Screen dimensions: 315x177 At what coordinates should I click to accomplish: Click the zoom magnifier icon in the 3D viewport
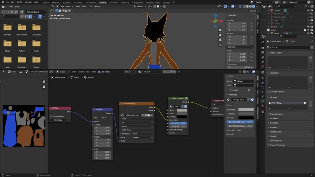coord(220,30)
